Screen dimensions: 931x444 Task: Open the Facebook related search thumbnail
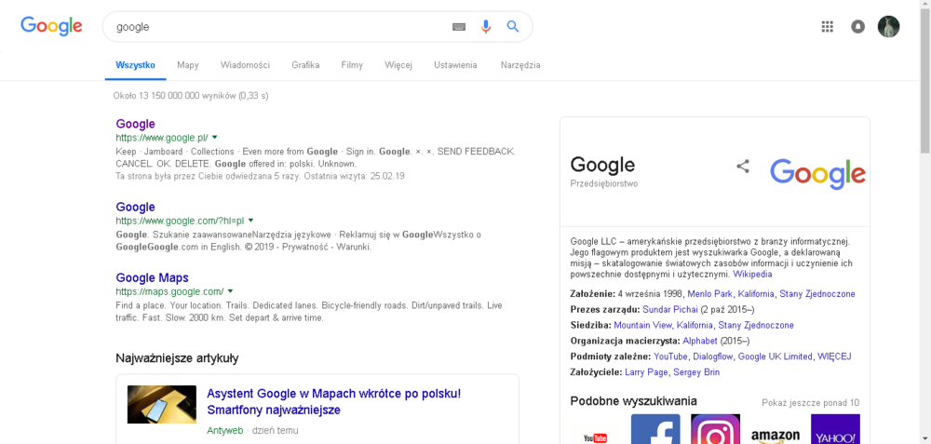click(x=655, y=429)
